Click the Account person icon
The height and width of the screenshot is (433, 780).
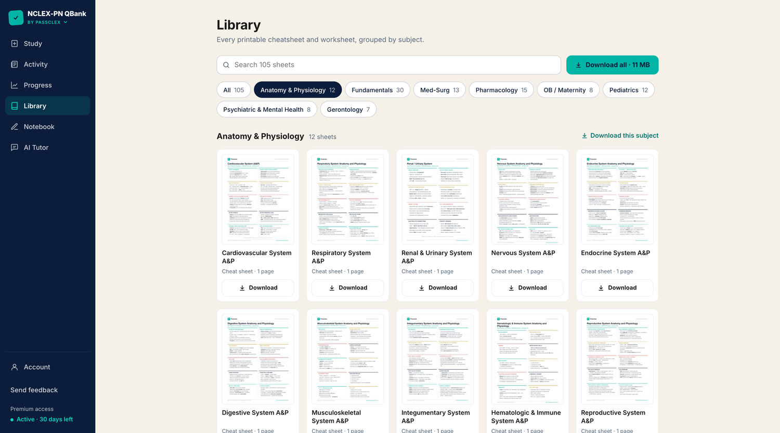[x=15, y=367]
